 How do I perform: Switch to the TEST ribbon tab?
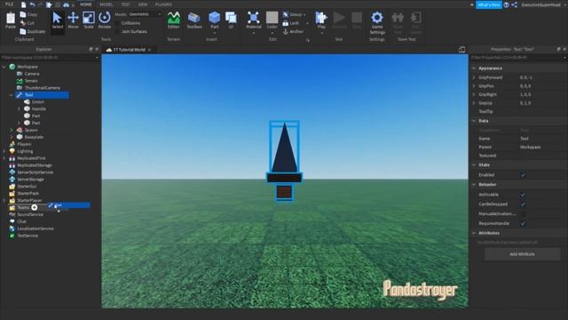(x=126, y=4)
